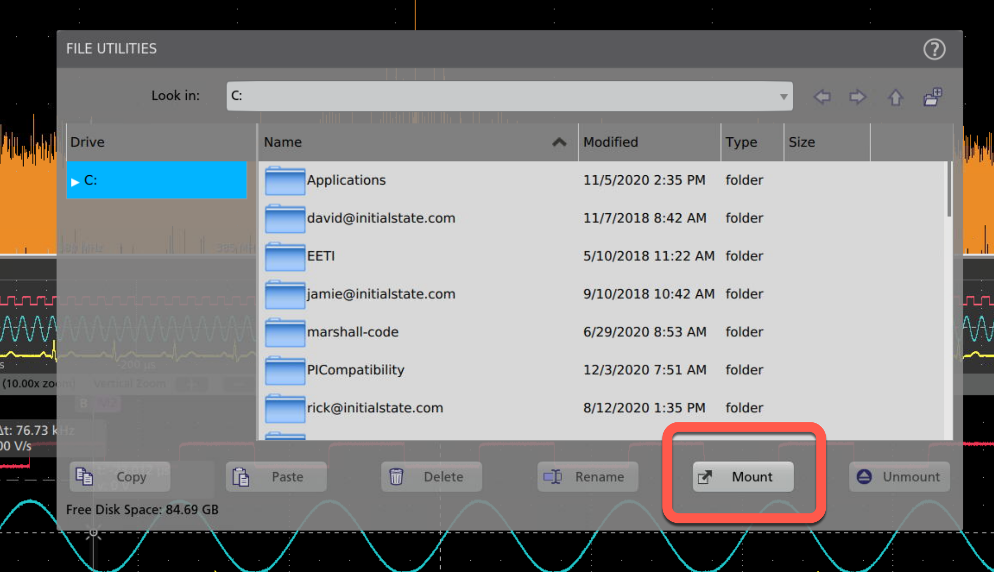Viewport: 994px width, 572px height.
Task: Select rick@initialstate.com folder icon
Action: [x=285, y=408]
